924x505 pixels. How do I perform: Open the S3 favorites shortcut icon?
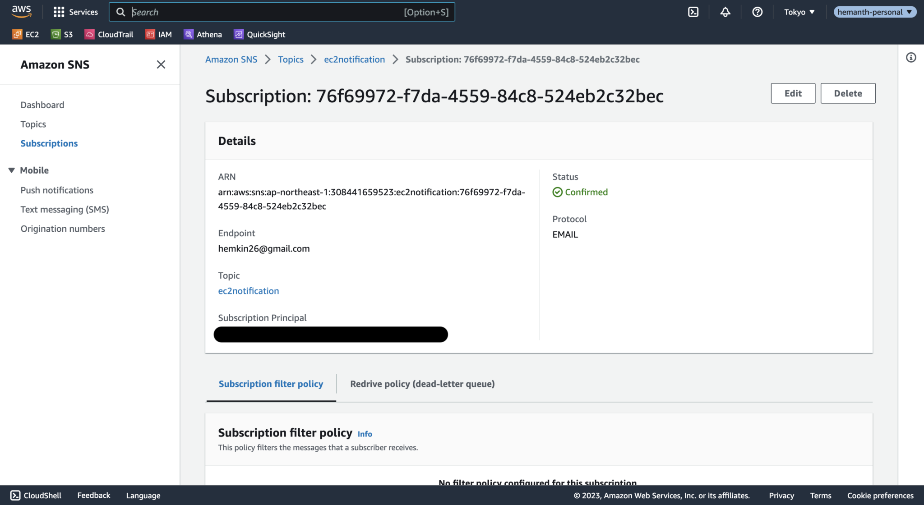click(56, 34)
